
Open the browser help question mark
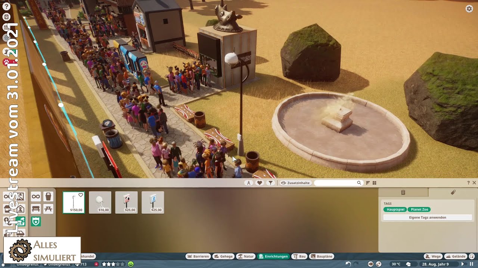point(468,183)
